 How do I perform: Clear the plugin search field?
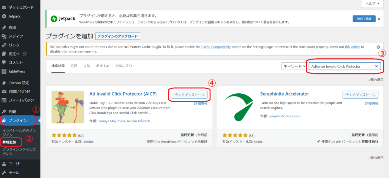pyautogui.click(x=376, y=66)
